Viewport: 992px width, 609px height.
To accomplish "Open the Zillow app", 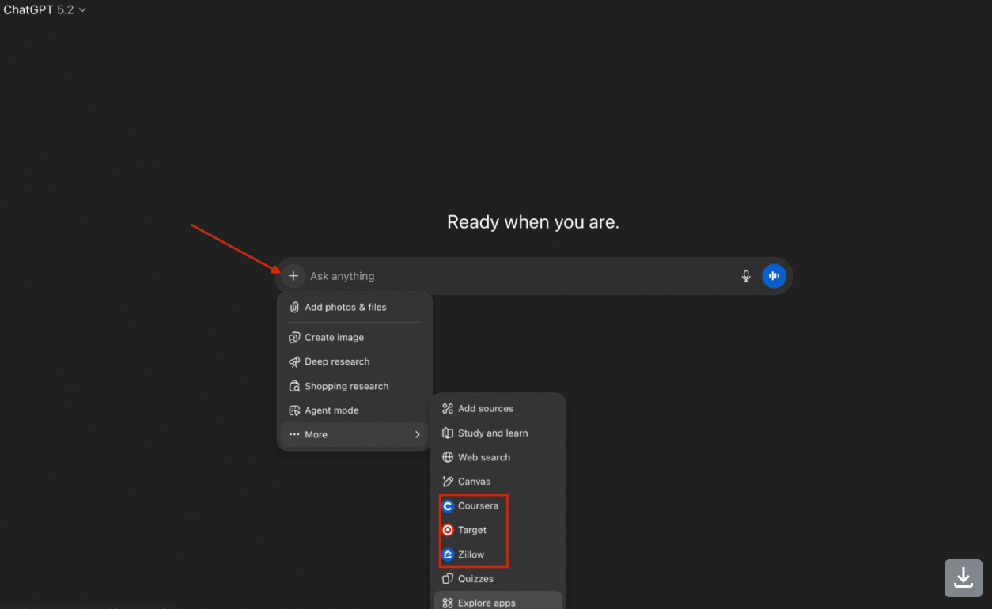I will [471, 554].
